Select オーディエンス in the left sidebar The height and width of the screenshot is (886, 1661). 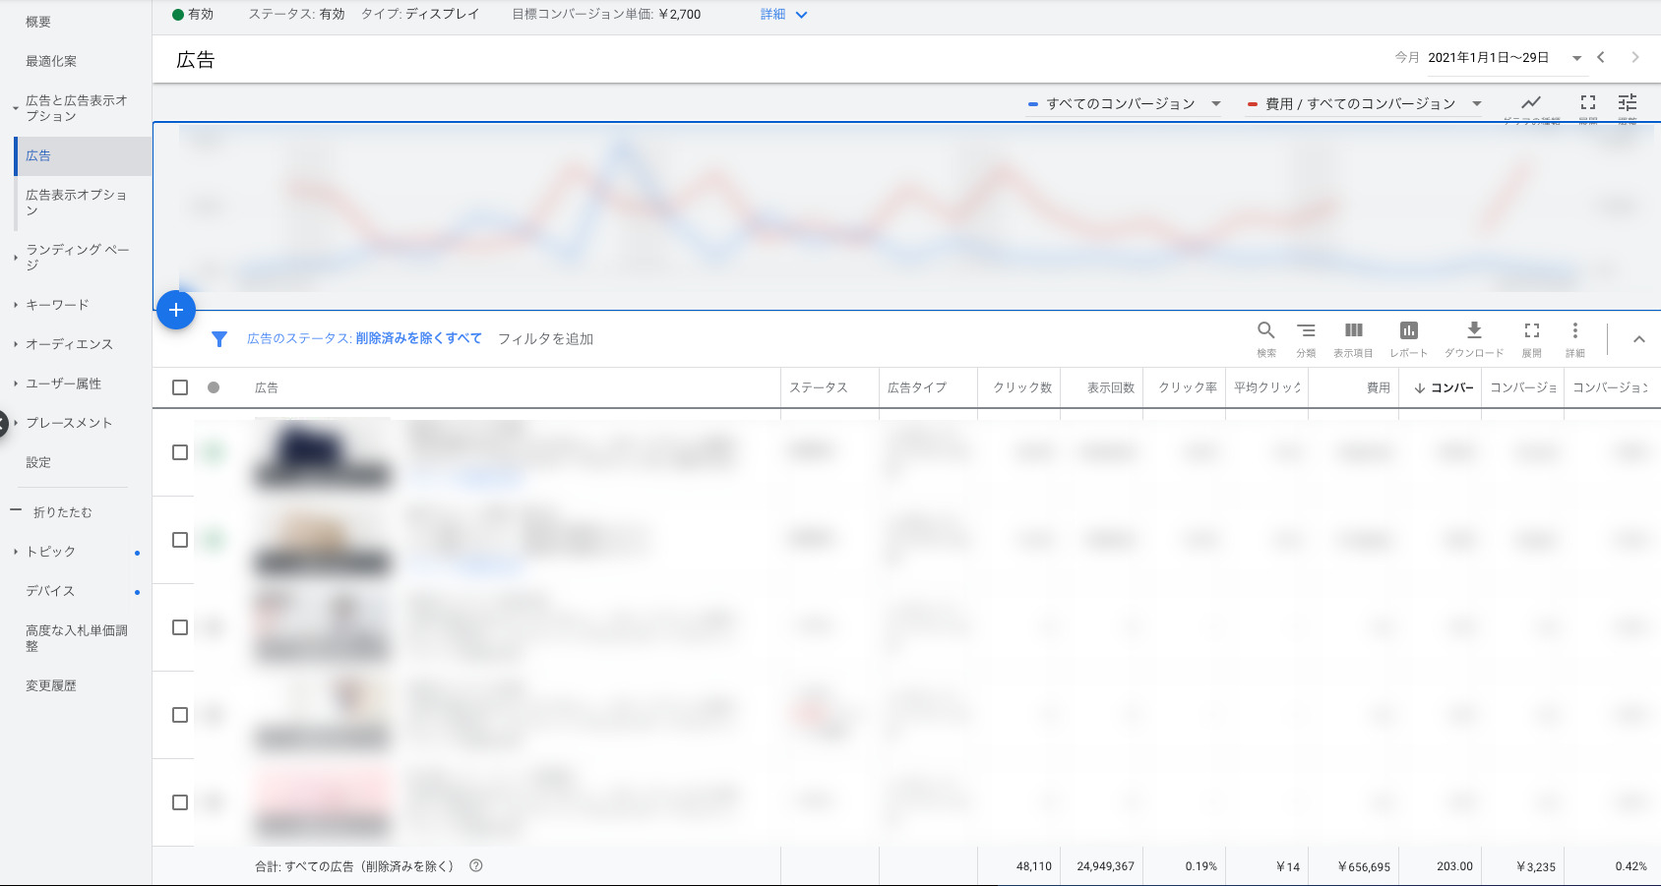(x=69, y=344)
